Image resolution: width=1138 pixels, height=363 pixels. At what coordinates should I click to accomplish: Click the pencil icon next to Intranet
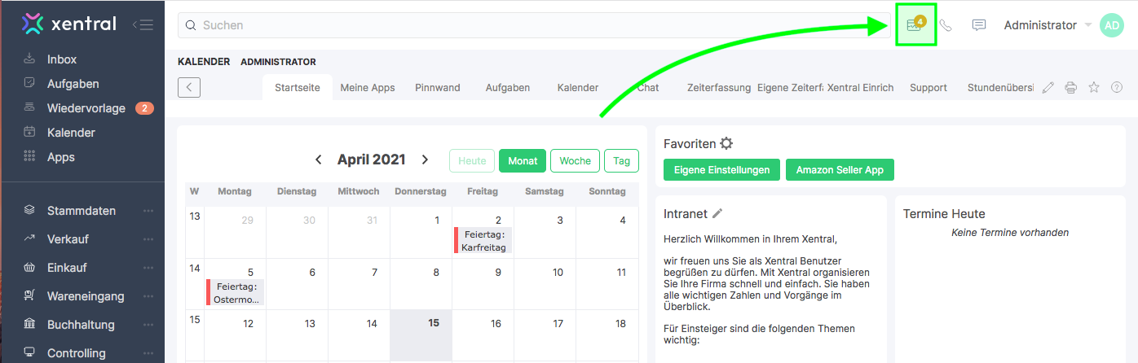(x=717, y=213)
